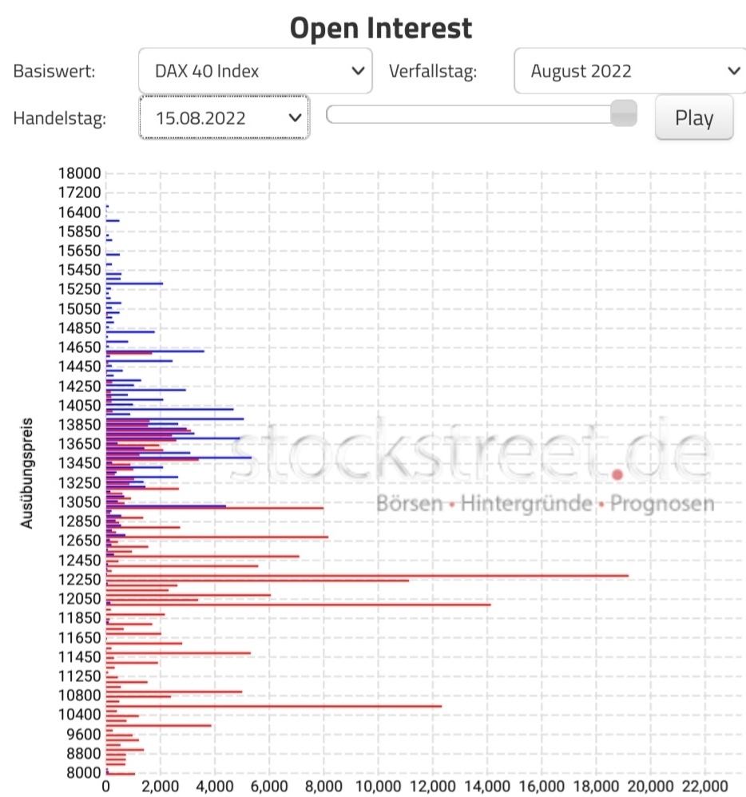Open the Basiswert dropdown showing DAX 40 Index

pos(254,70)
